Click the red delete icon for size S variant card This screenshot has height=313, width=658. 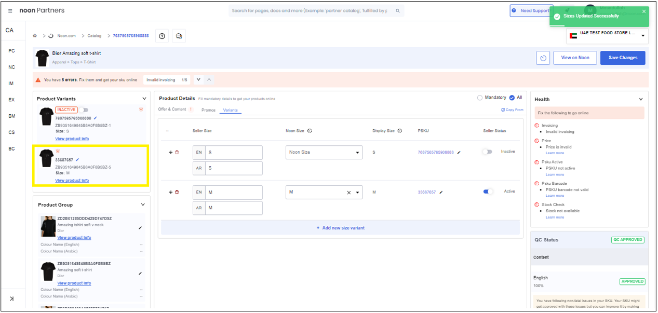tap(141, 110)
